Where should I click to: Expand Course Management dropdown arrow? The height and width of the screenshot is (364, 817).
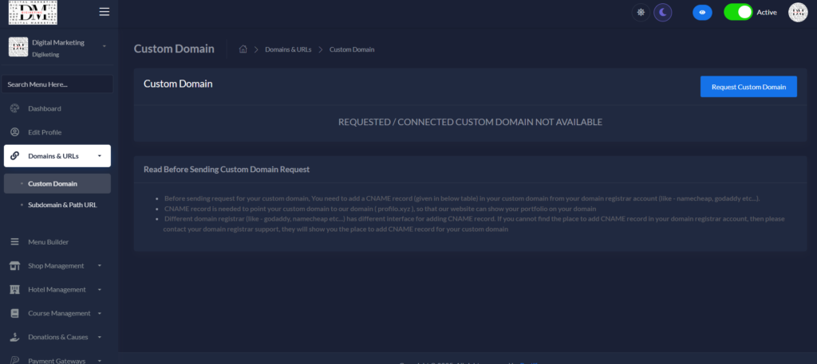(100, 313)
